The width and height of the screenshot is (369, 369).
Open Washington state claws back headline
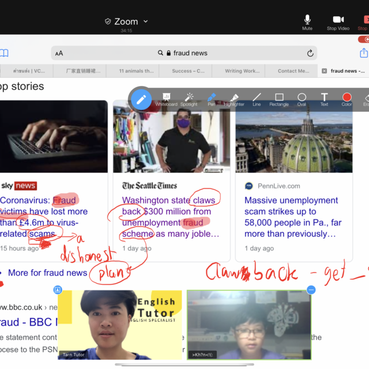click(171, 217)
